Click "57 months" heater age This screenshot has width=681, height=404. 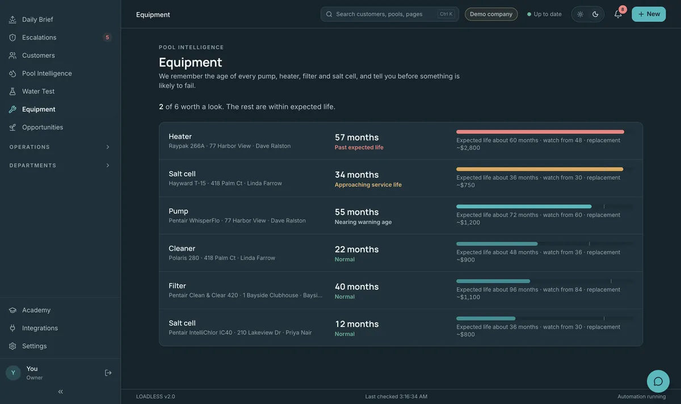coord(356,137)
